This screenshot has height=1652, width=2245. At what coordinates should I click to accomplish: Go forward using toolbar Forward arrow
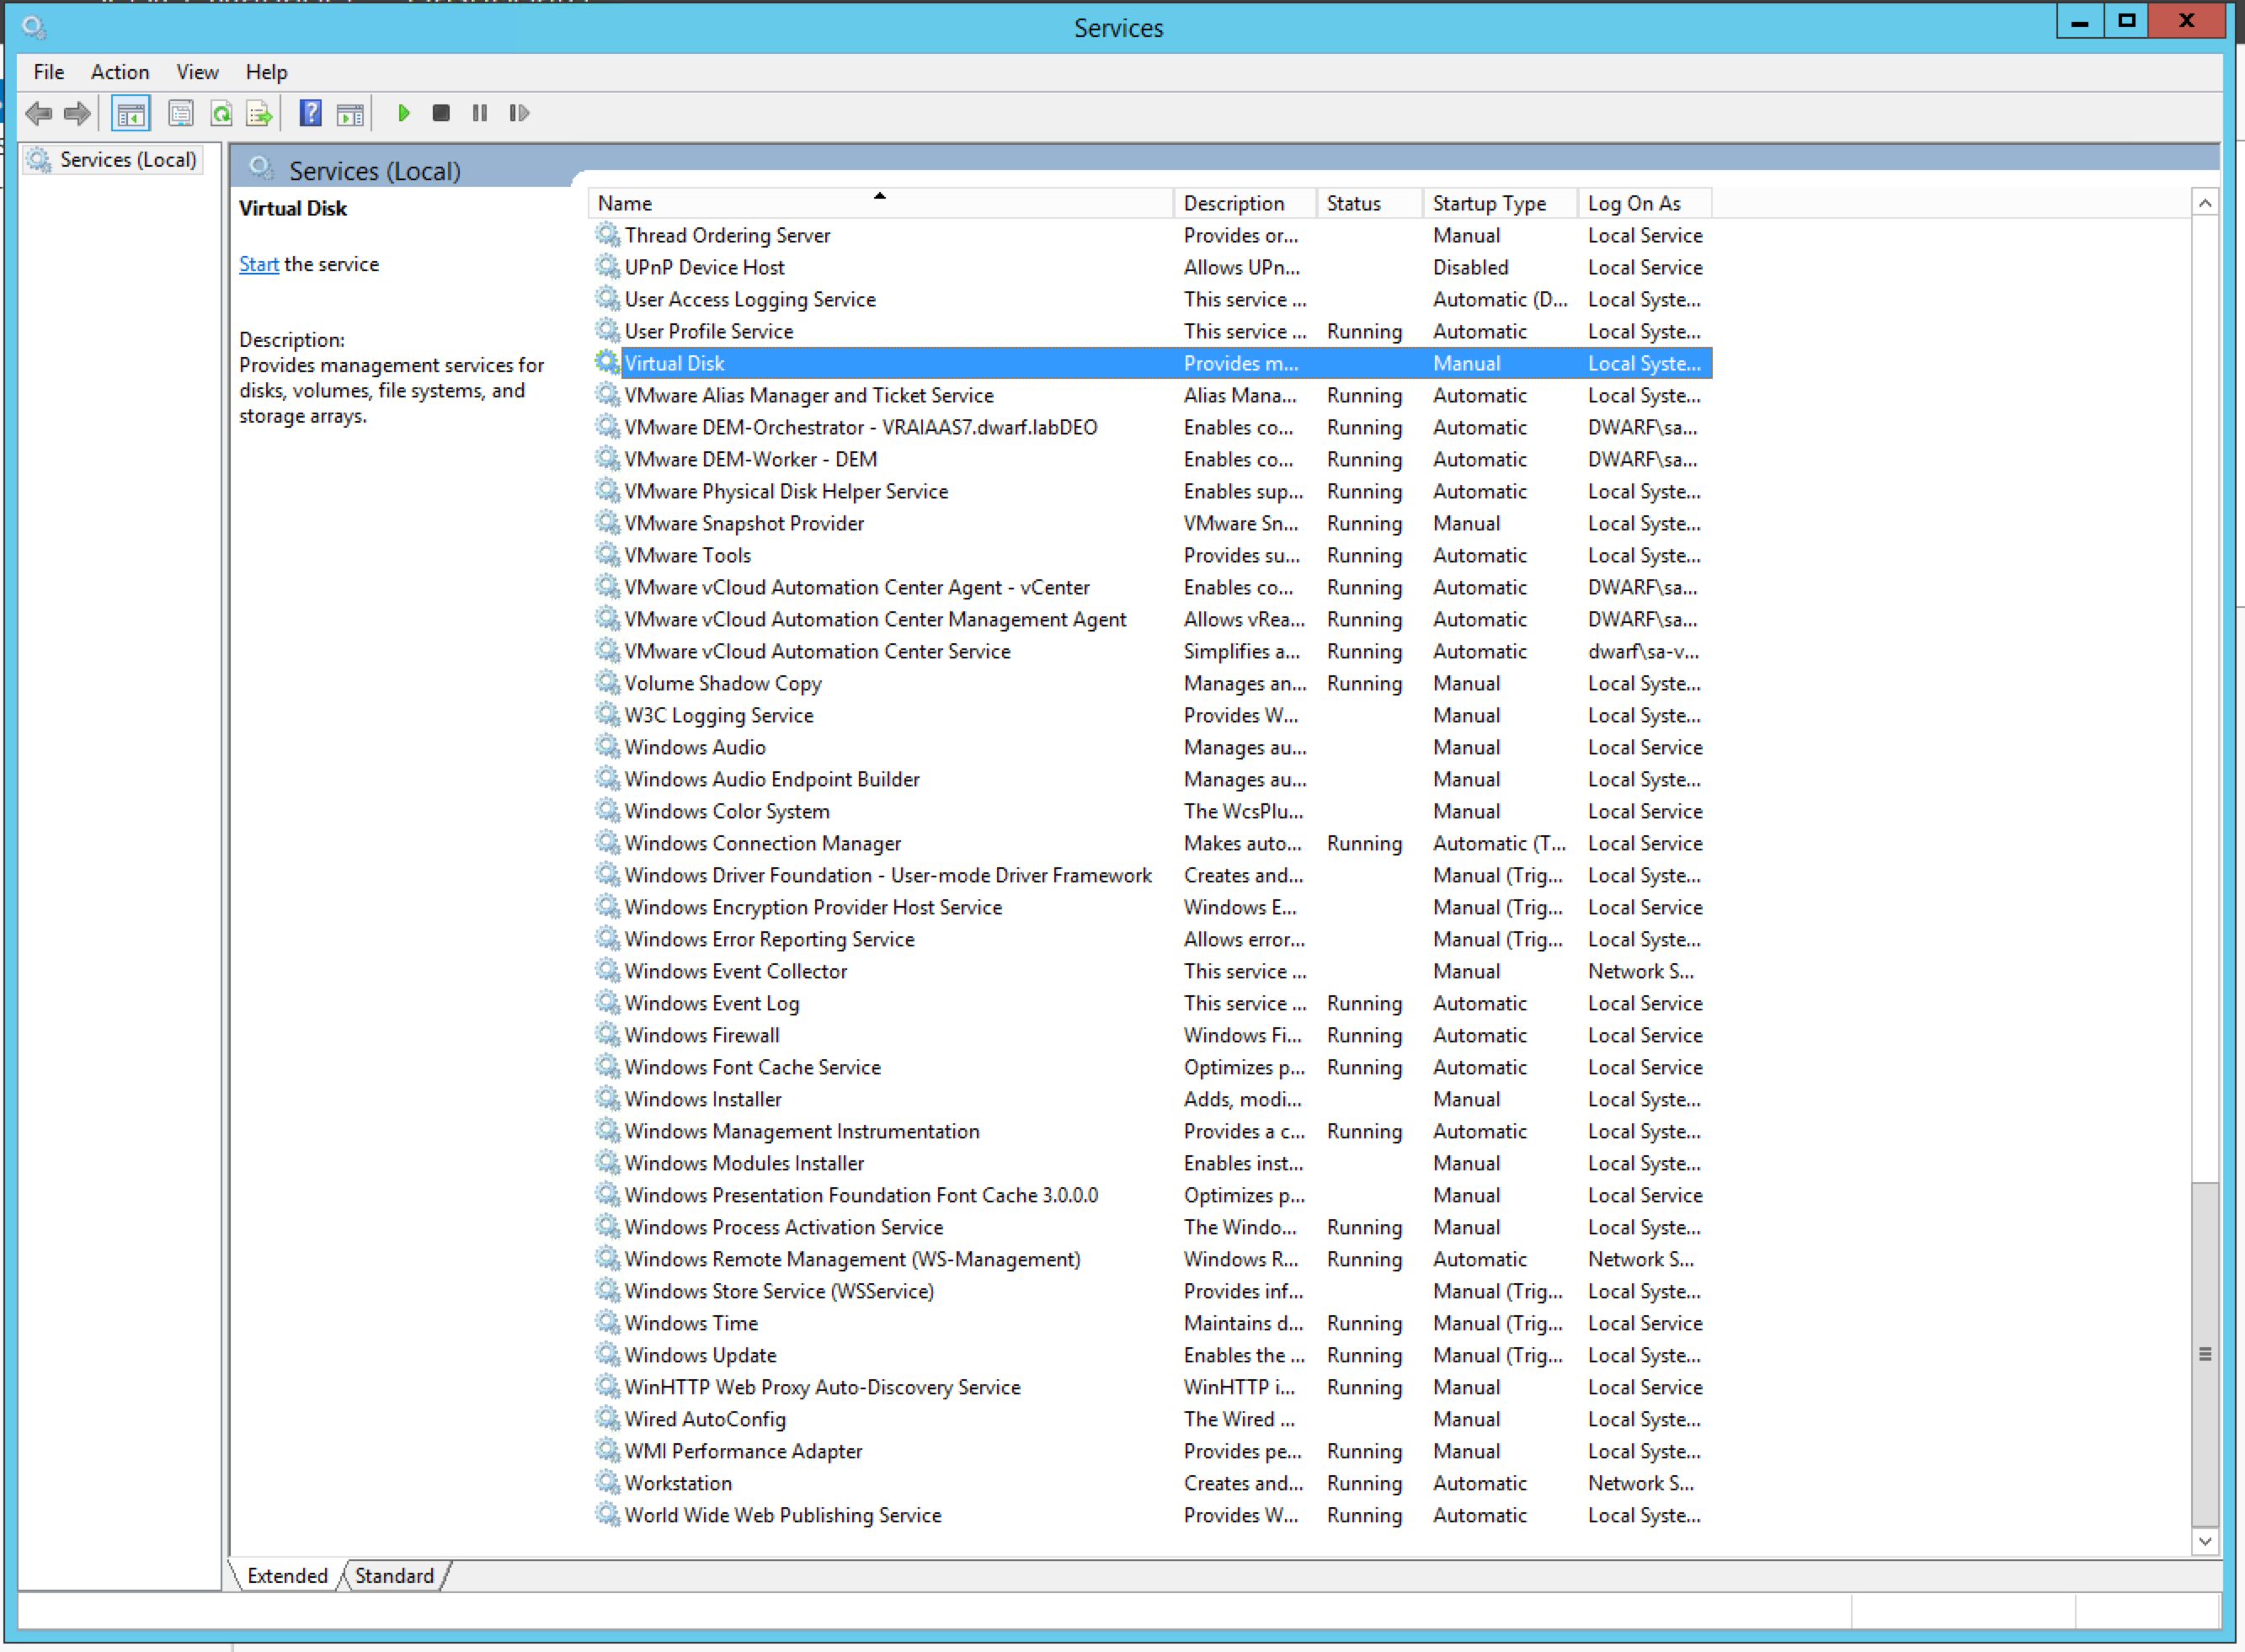tap(77, 113)
